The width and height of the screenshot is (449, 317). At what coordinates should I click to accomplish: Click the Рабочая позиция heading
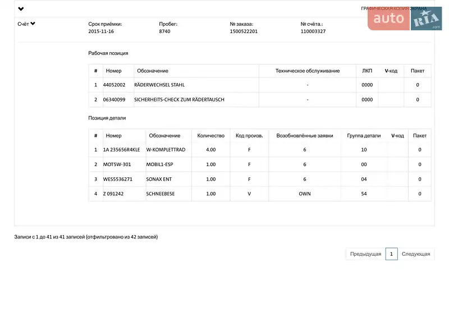[x=108, y=53]
